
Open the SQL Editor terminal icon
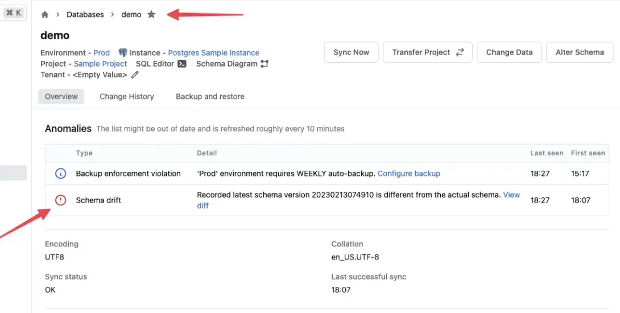[182, 64]
